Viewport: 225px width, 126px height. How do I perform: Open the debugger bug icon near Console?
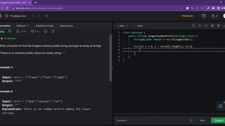point(191,120)
